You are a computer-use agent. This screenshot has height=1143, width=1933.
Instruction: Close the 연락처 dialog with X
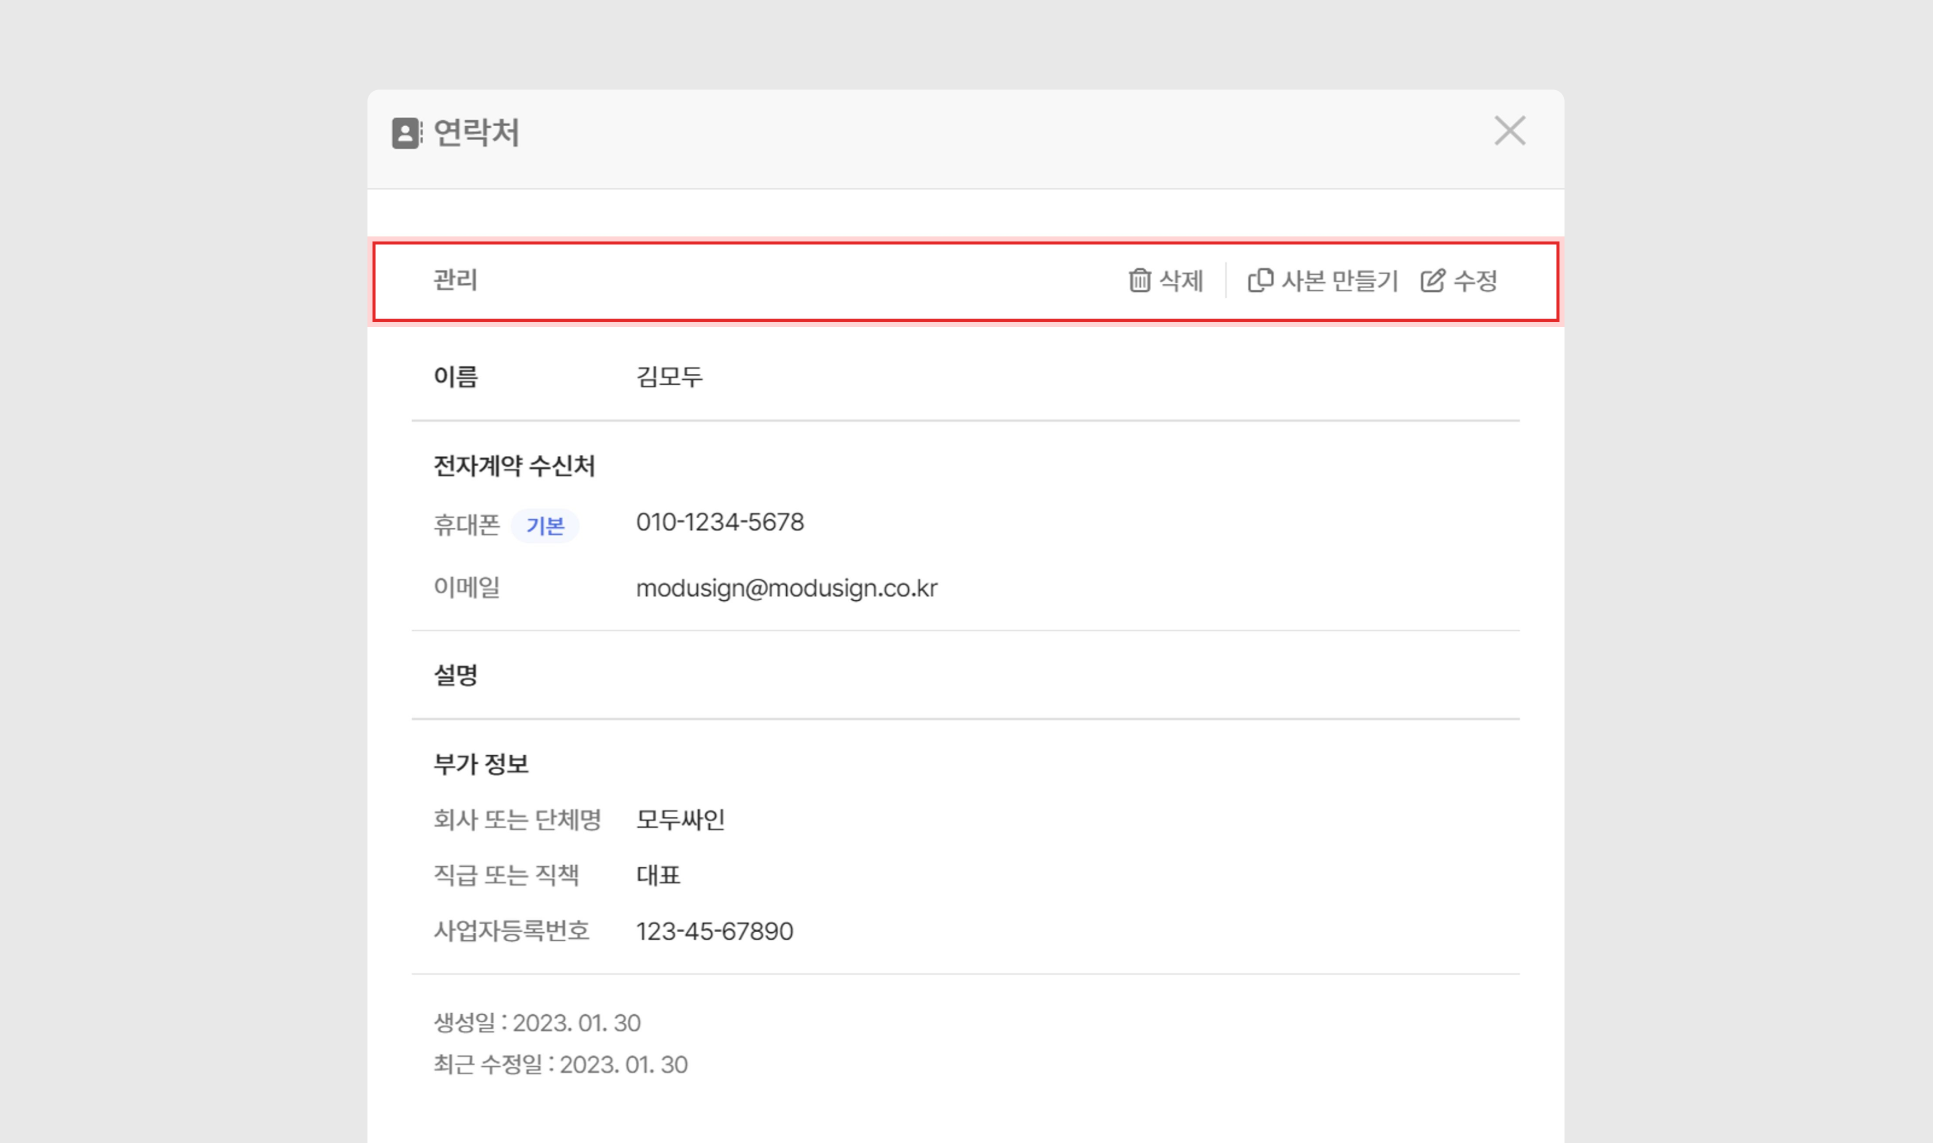point(1509,131)
